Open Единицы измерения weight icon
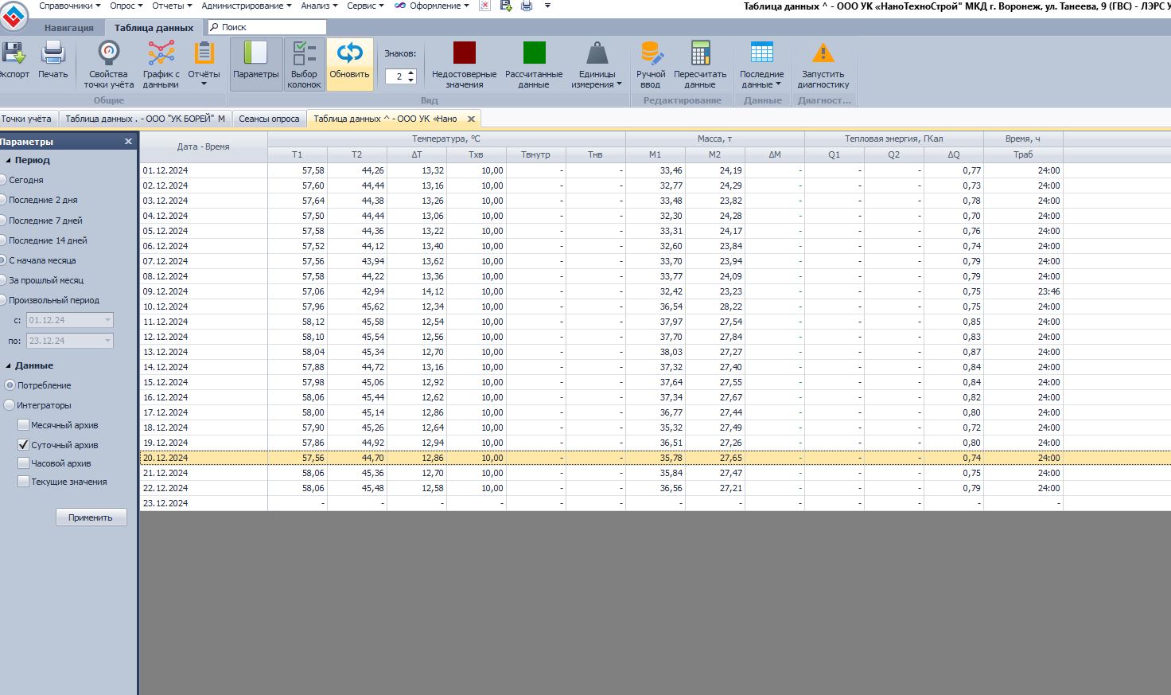 [597, 53]
